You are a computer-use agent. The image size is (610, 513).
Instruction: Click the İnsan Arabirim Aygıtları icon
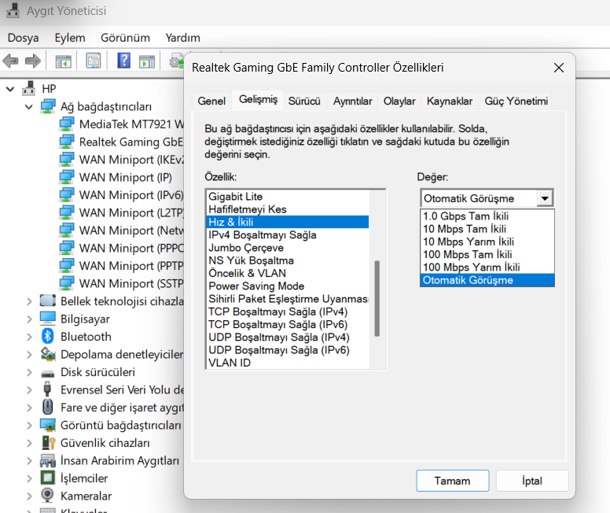tap(48, 461)
